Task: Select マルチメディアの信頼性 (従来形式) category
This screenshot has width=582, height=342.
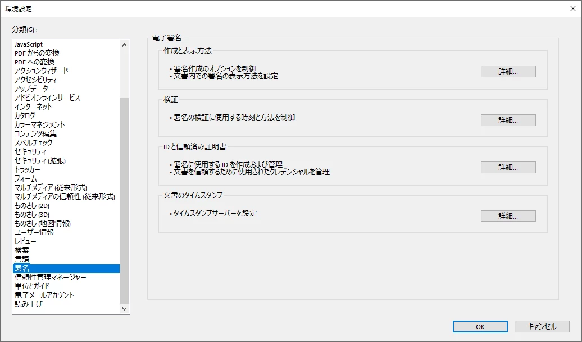Action: 66,196
